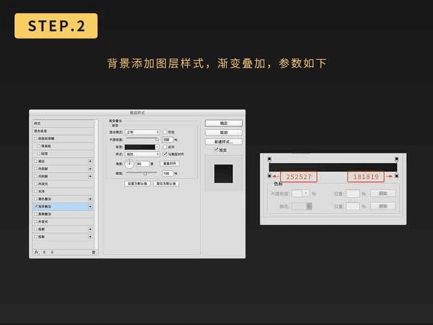
Task: Click the 取消 cancel button
Action: 224,133
